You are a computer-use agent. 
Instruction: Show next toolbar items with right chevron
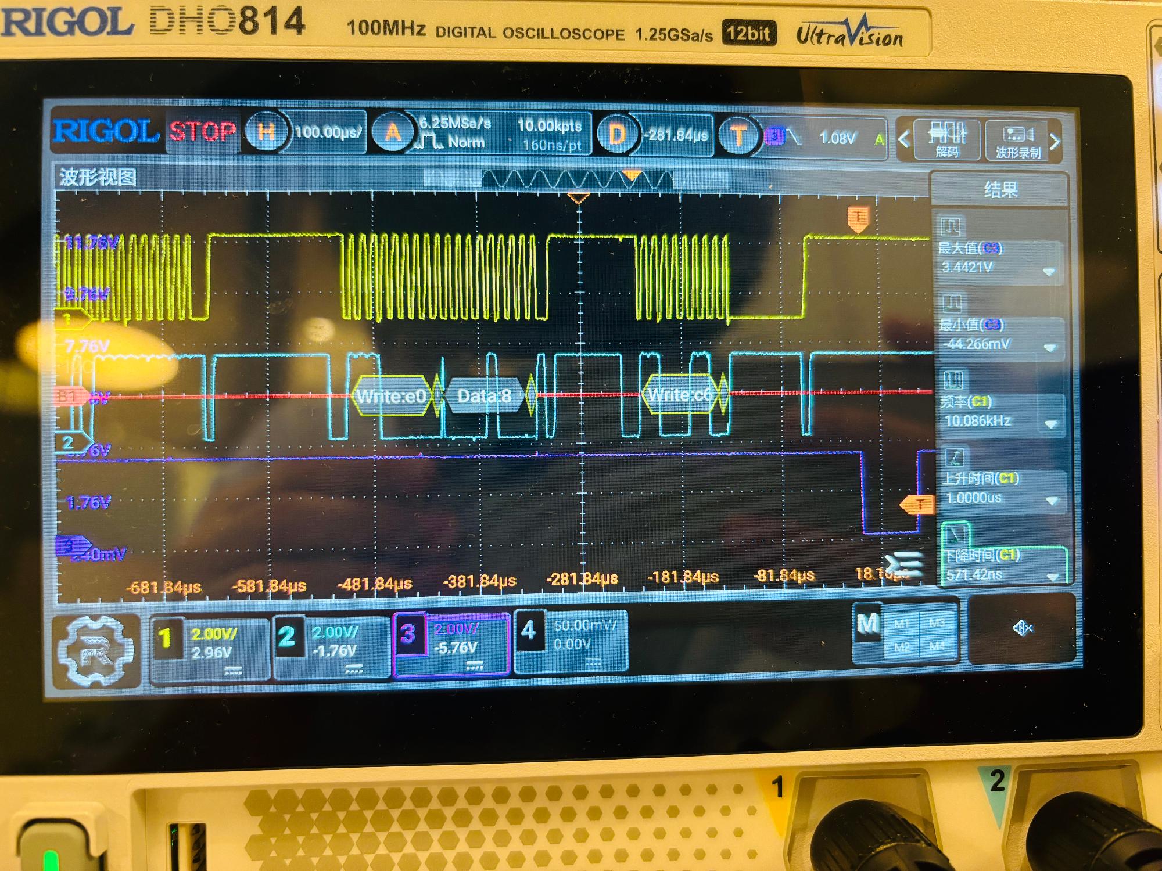[1055, 141]
